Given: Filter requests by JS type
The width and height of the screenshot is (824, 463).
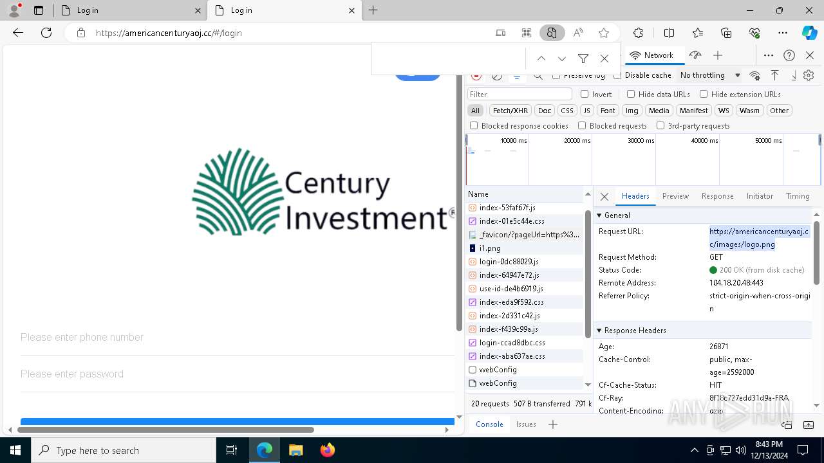Looking at the screenshot, I should point(586,111).
